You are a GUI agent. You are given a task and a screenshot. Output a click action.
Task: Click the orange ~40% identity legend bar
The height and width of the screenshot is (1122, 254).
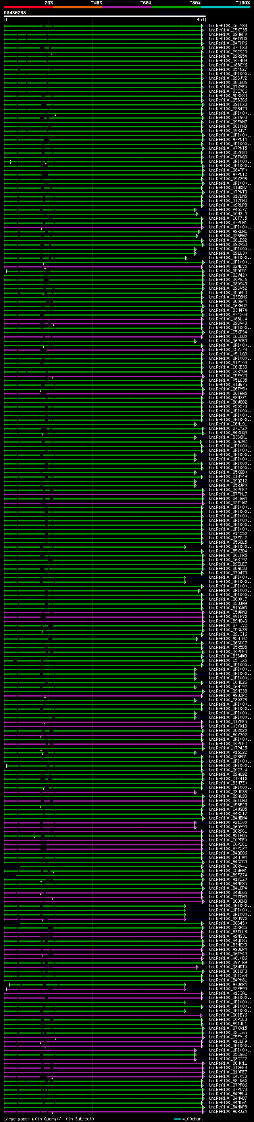pyautogui.click(x=77, y=7)
